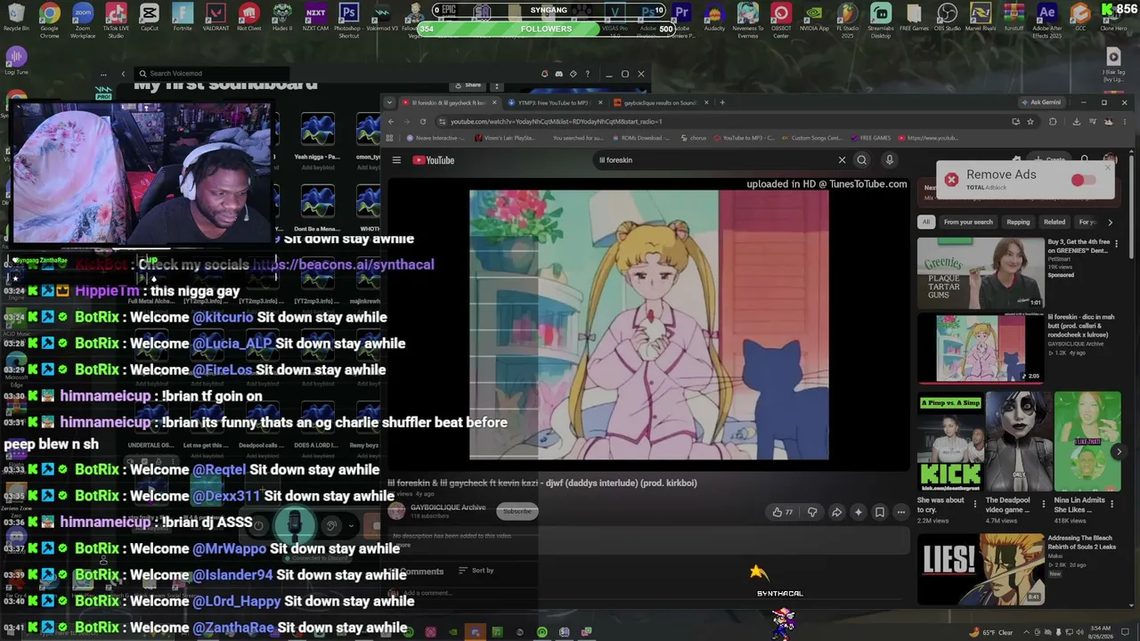The height and width of the screenshot is (641, 1140).
Task: Open the Logi Tune desktop icon
Action: (16, 61)
